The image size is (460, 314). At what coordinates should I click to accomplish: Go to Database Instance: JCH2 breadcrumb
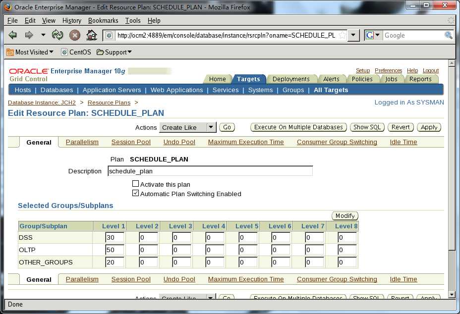[42, 103]
